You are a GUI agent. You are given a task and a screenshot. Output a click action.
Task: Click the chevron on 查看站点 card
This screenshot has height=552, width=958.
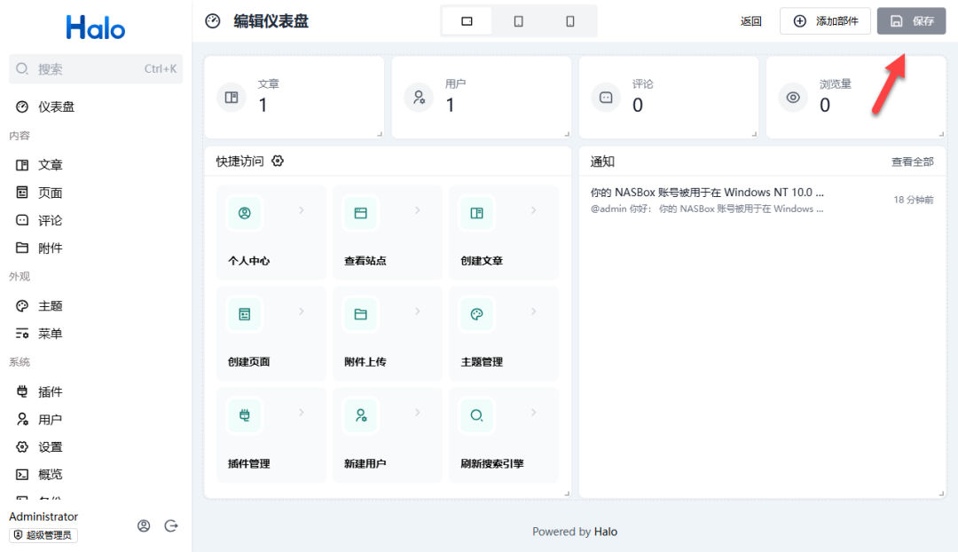pos(417,210)
